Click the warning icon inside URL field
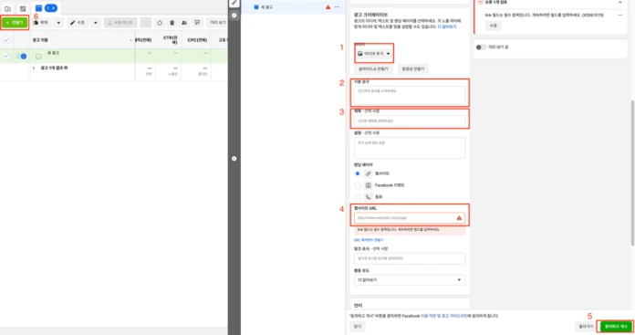The height and width of the screenshot is (335, 635). coord(459,218)
